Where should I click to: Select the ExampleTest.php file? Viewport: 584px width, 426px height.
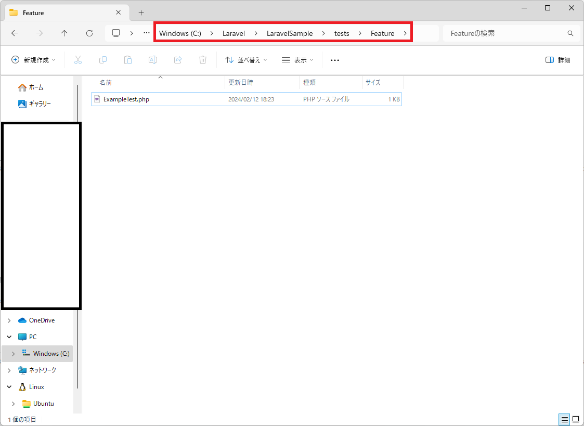coord(126,99)
